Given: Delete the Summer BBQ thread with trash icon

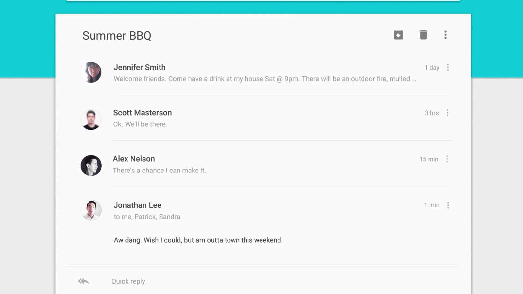Looking at the screenshot, I should pyautogui.click(x=423, y=35).
